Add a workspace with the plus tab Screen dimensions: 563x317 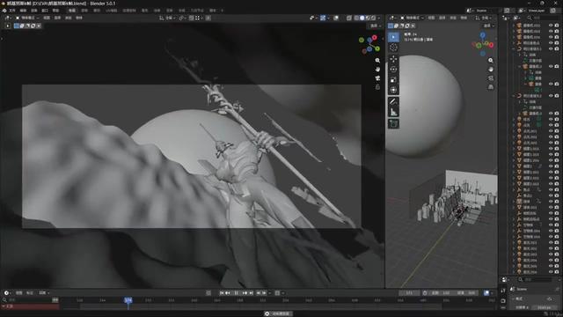click(222, 11)
